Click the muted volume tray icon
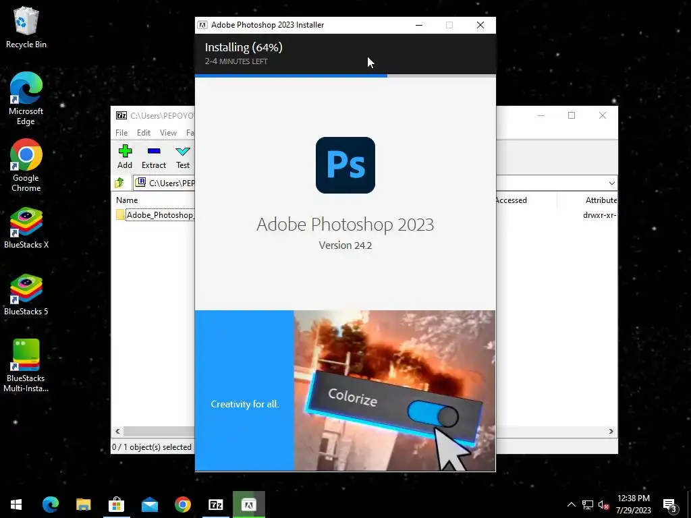The width and height of the screenshot is (691, 518). (604, 505)
